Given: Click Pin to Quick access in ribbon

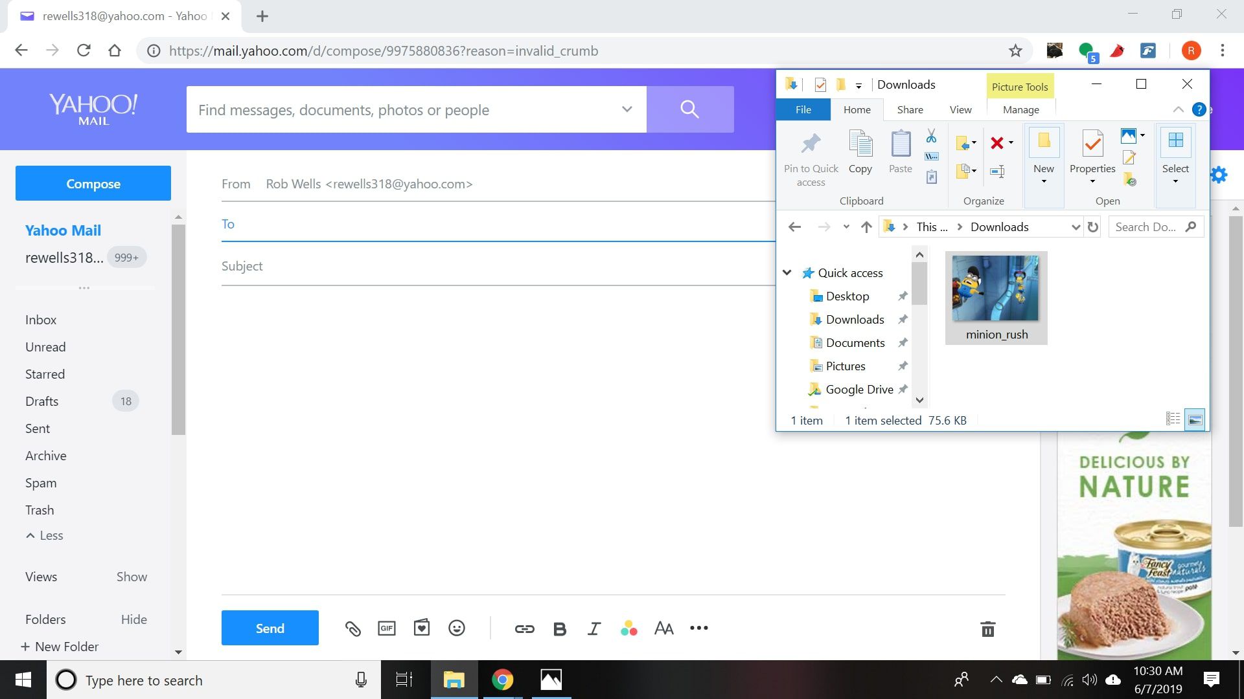Looking at the screenshot, I should click(811, 159).
